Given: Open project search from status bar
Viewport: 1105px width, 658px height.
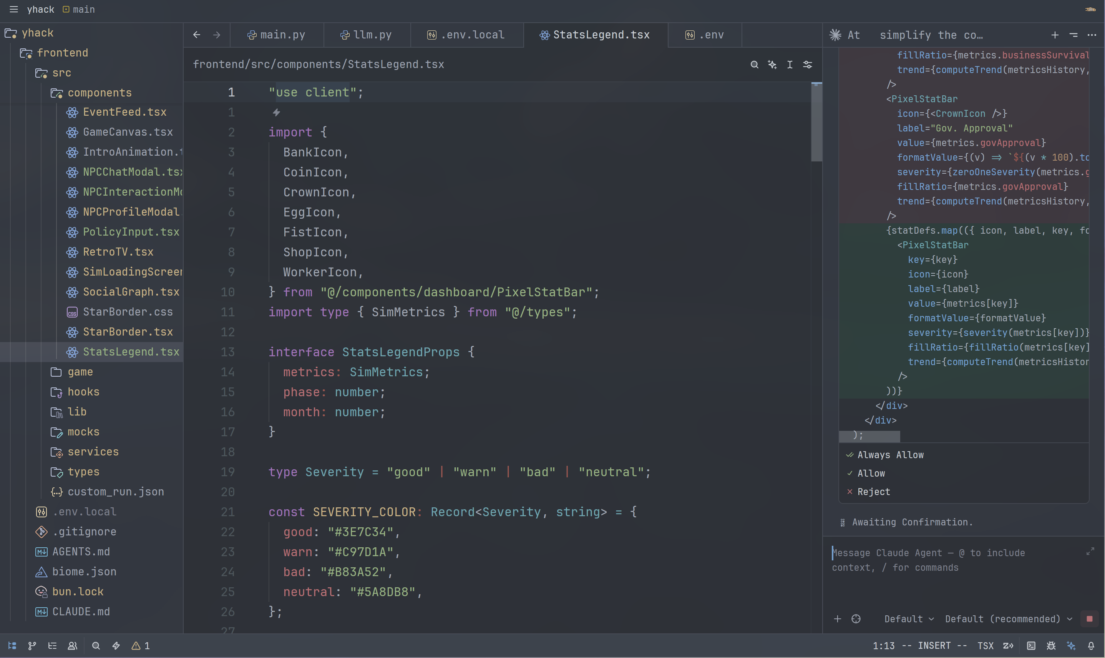Looking at the screenshot, I should [x=96, y=646].
